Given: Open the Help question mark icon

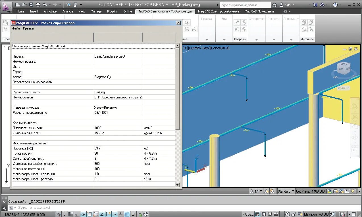Looking at the screenshot, I should [x=335, y=5].
